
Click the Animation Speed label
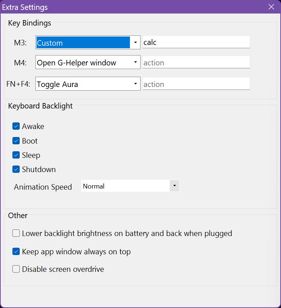43,187
